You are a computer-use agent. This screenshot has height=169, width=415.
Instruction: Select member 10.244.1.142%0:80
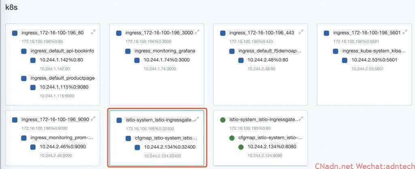point(61,60)
